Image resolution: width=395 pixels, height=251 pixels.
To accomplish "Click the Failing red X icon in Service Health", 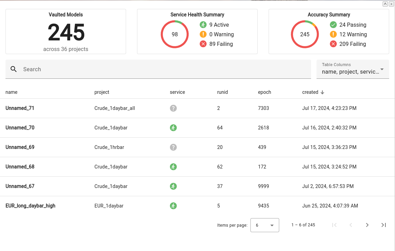I will point(203,44).
